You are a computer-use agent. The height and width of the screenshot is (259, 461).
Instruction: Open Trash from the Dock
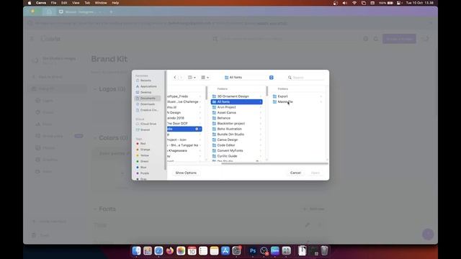pyautogui.click(x=324, y=251)
